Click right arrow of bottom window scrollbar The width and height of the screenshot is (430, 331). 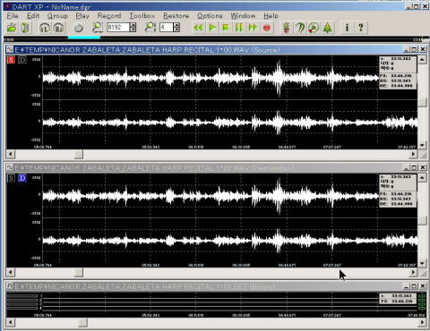[422, 322]
